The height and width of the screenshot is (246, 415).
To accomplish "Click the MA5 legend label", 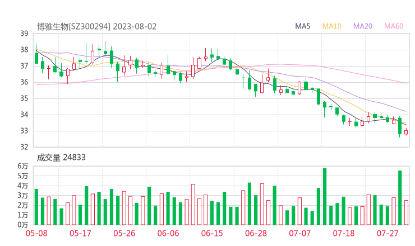I will click(302, 26).
